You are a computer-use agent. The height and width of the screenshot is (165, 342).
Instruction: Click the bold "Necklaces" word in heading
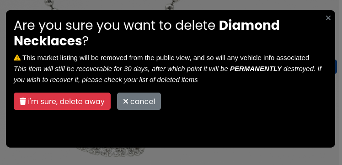coord(48,41)
